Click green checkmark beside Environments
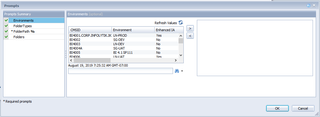 pyautogui.click(x=6, y=20)
